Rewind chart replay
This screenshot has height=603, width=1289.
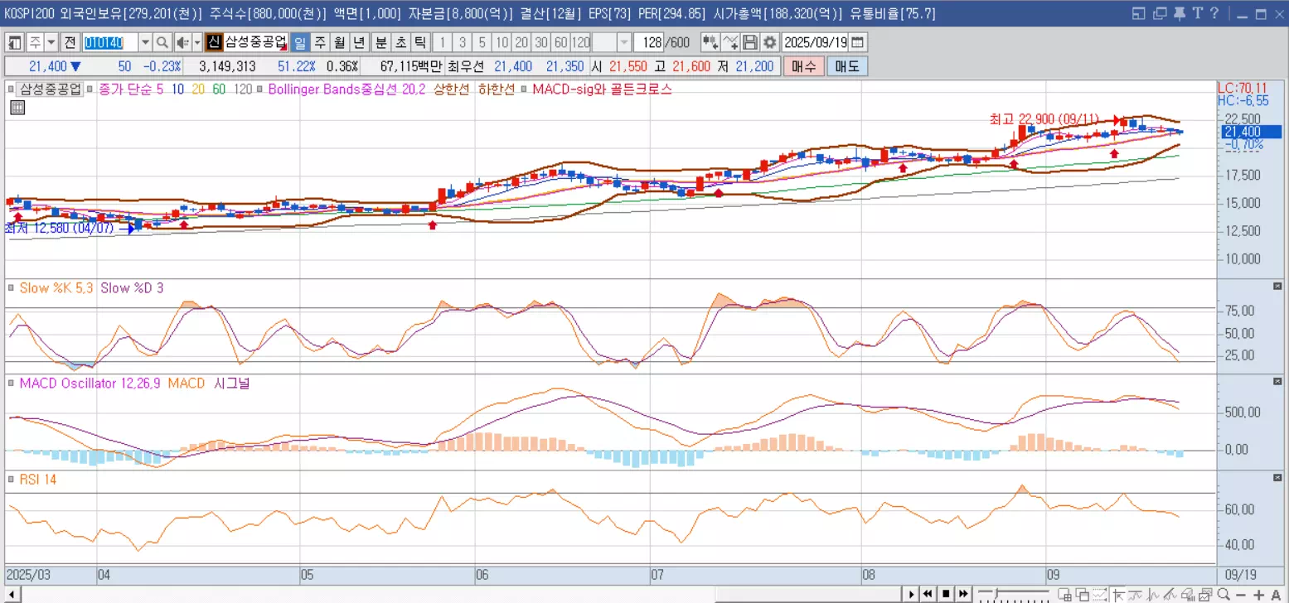tap(928, 594)
